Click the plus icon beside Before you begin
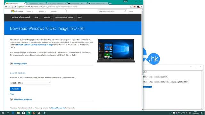Screen dimensions: 205x115 click(x=12, y=63)
